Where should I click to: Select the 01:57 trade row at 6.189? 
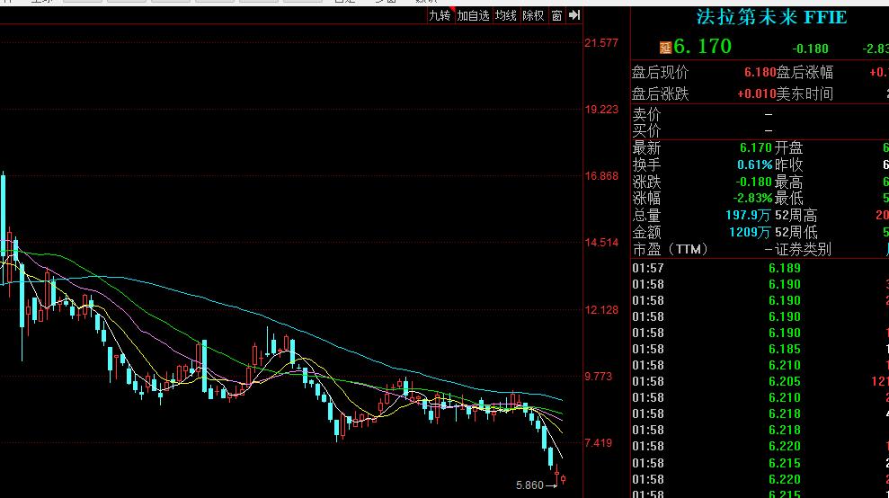[x=760, y=268]
